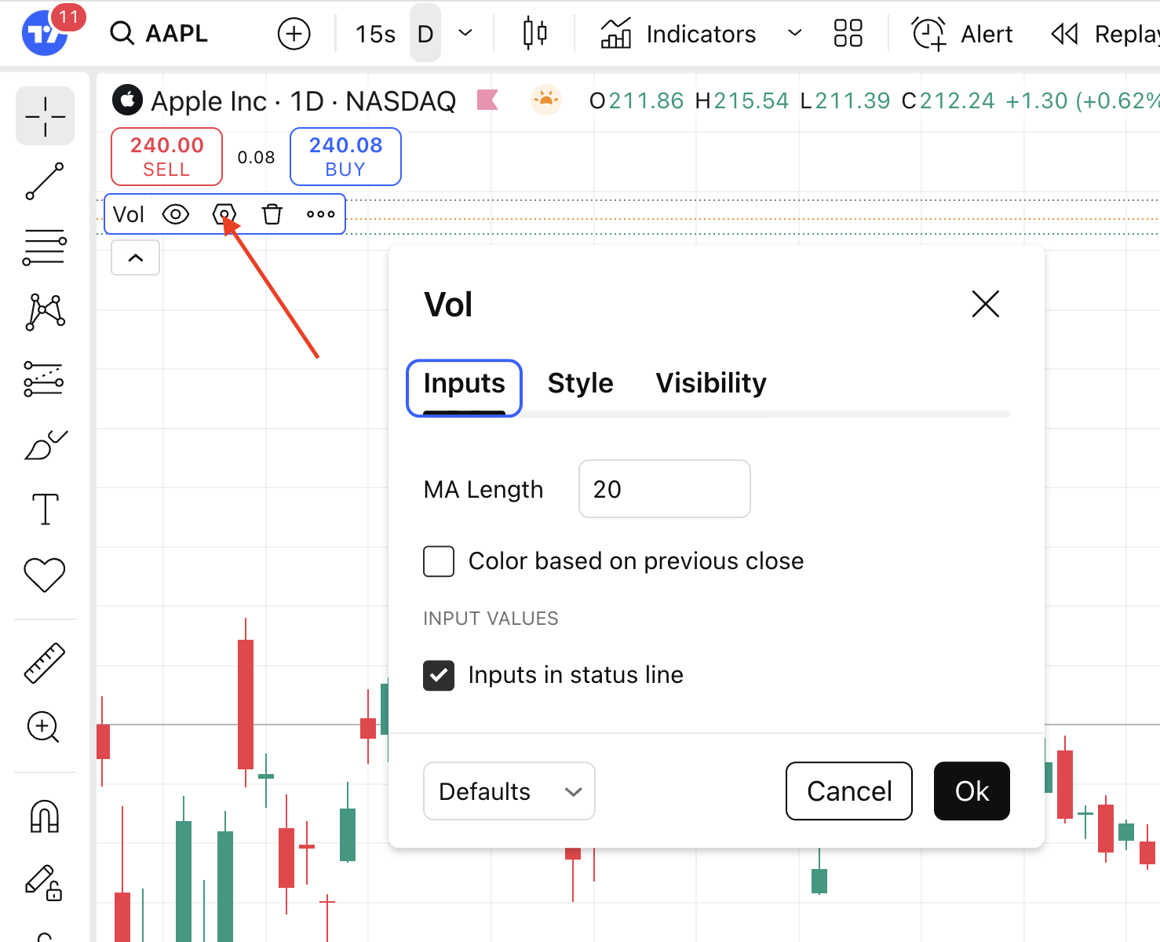Click the MA Length input field
Viewport: 1160px width, 942px height.
coord(664,489)
